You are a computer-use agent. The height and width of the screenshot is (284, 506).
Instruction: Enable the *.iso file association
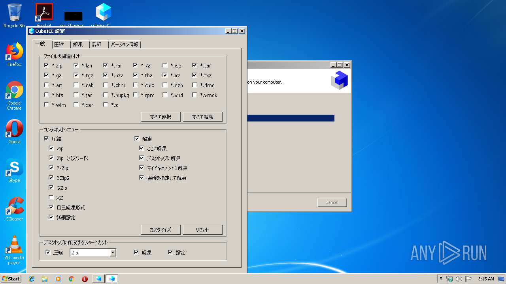[x=165, y=65]
